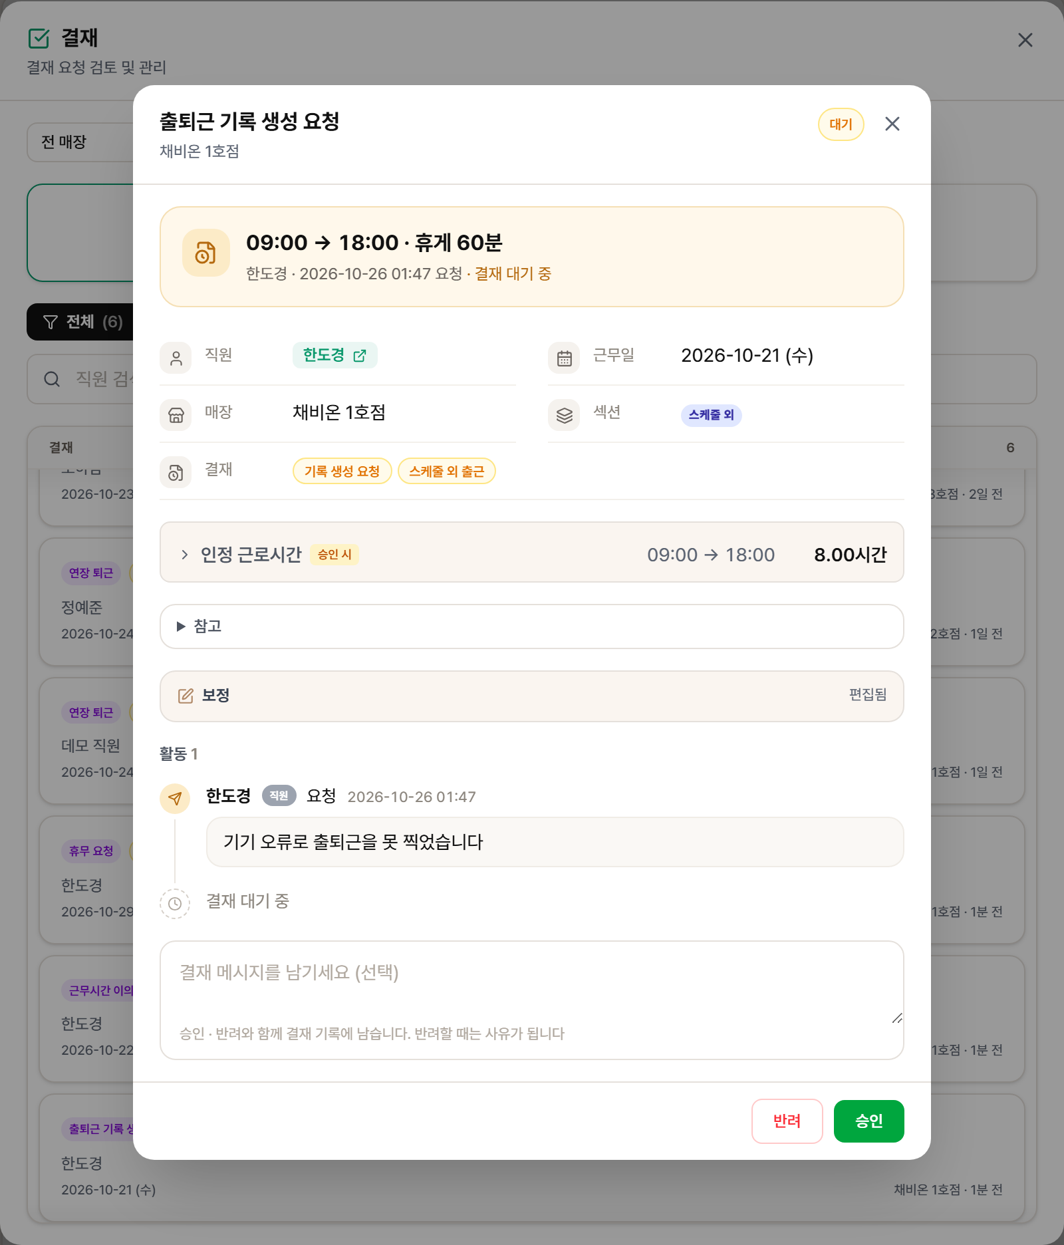The height and width of the screenshot is (1245, 1064).
Task: Click the 편집됨 label in 보정
Action: pyautogui.click(x=867, y=694)
